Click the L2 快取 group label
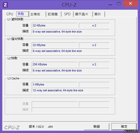The height and width of the screenshot is (133, 140). [x=12, y=58]
